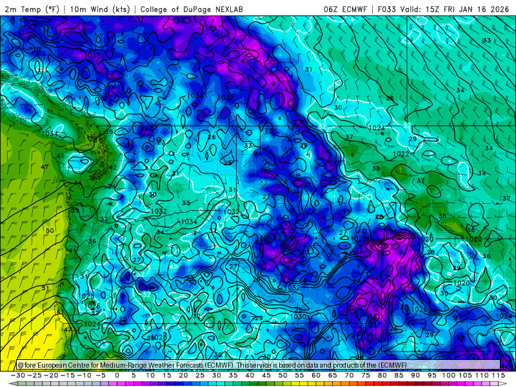
Task: Select the "25" label on the color scale
Action: click(x=200, y=375)
